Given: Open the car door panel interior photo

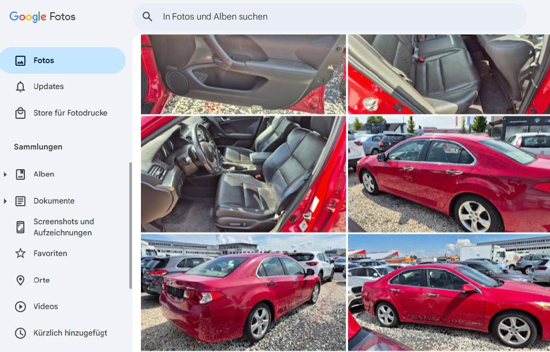Looking at the screenshot, I should pos(243,74).
